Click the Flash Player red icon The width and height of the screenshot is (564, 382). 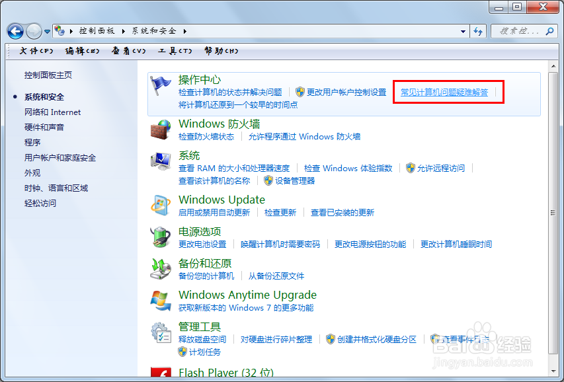pyautogui.click(x=161, y=371)
